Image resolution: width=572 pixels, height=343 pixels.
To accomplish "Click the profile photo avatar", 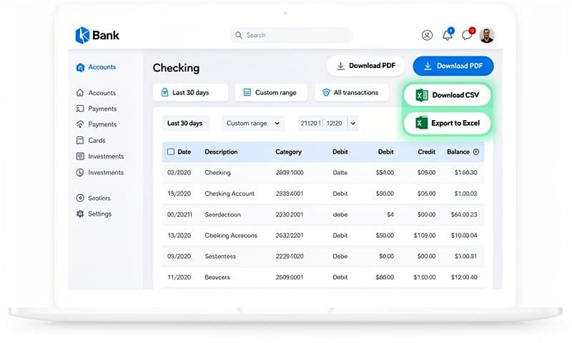I will point(487,35).
